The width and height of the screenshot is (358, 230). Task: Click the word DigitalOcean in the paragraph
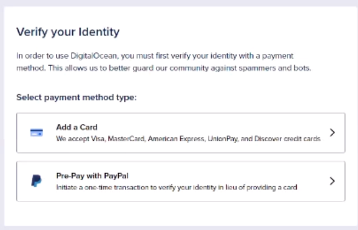93,56
